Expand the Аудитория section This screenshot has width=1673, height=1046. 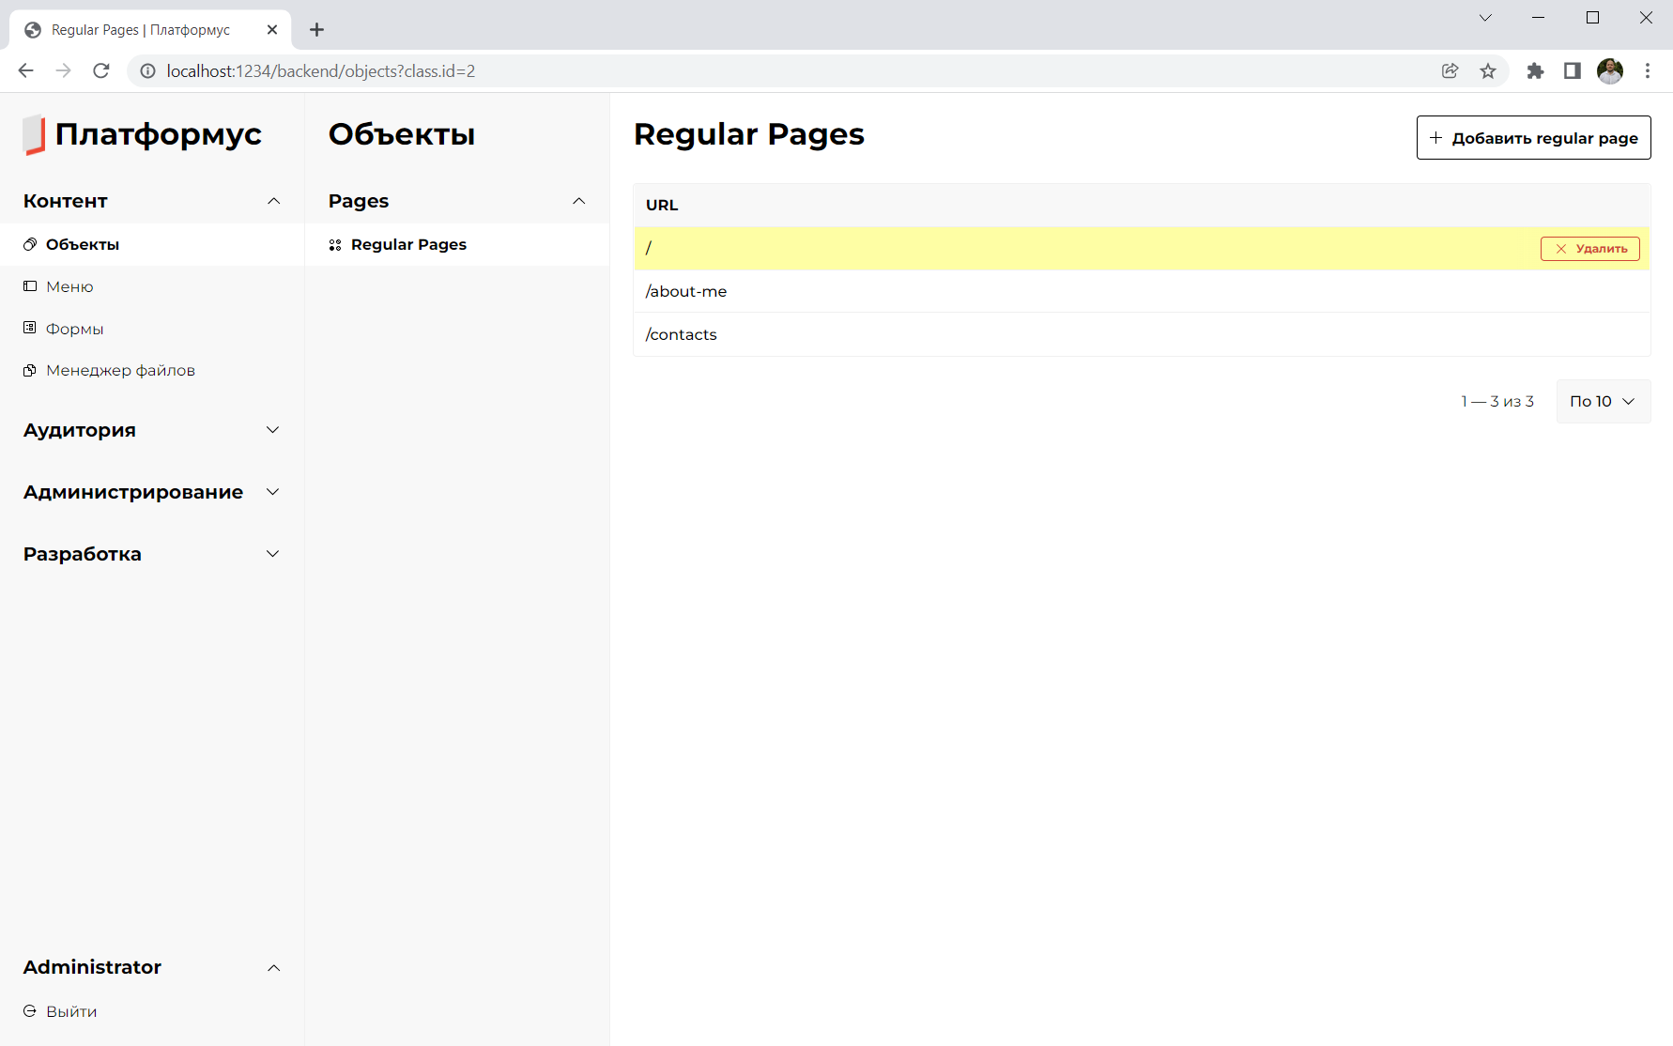pyautogui.click(x=273, y=430)
